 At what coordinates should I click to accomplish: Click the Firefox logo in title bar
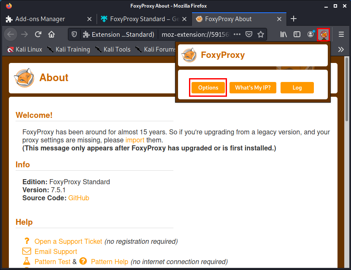point(9,6)
